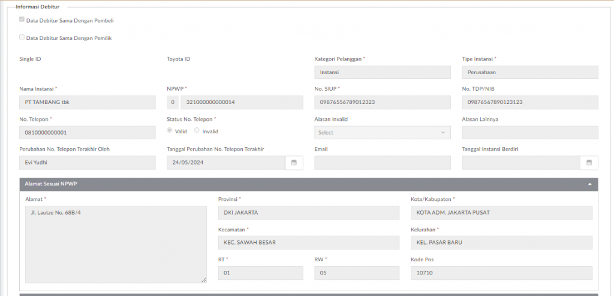Viewport: 614px width, 296px height.
Task: Click the Tipe Instansi field
Action: coord(530,72)
